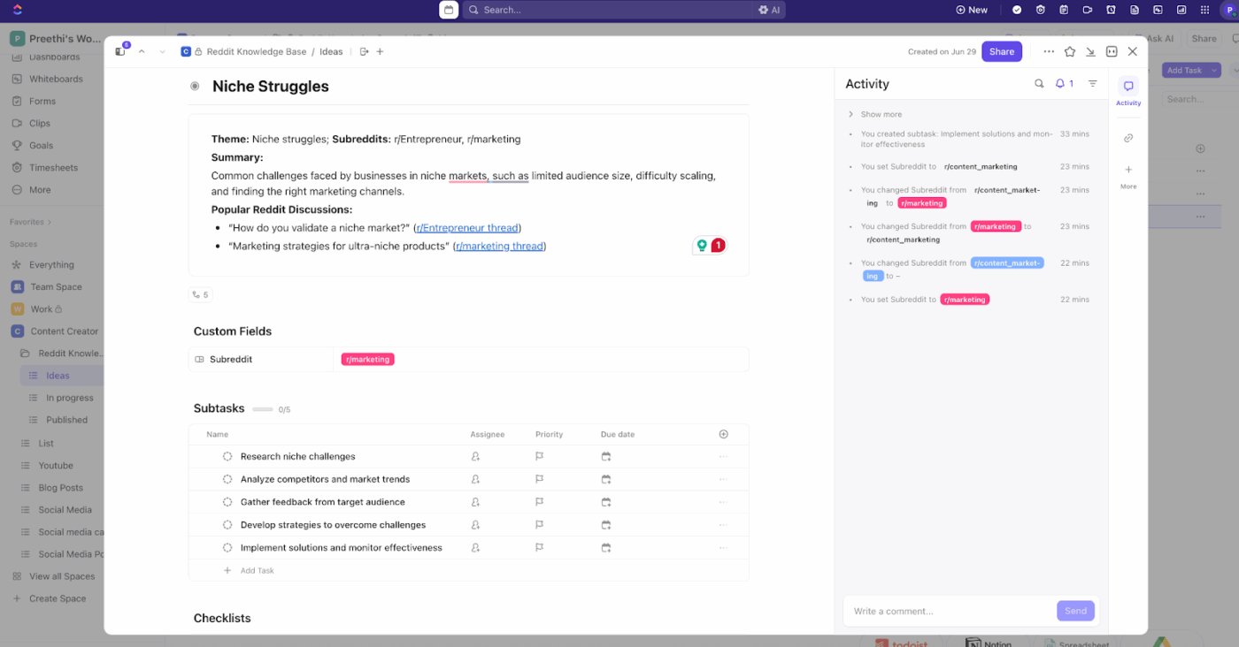1239x647 pixels.
Task: Open the ellipsis menu next to Share
Action: pos(1048,51)
